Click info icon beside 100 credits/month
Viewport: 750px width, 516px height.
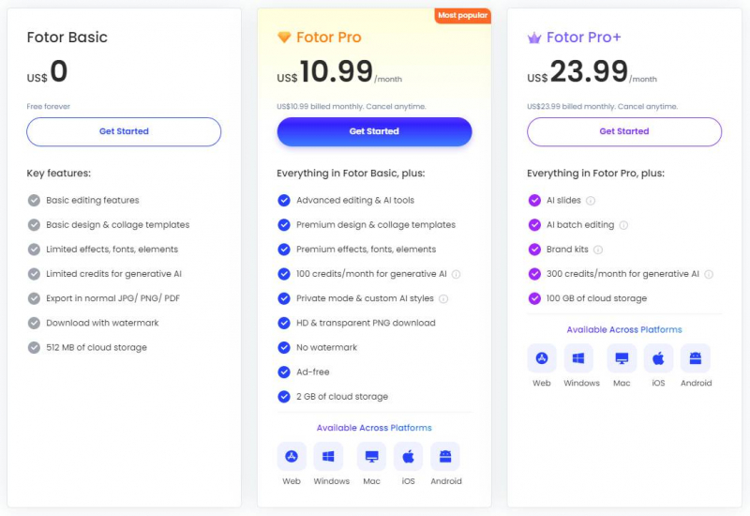click(456, 274)
